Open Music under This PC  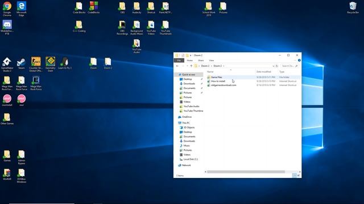pyautogui.click(x=187, y=146)
